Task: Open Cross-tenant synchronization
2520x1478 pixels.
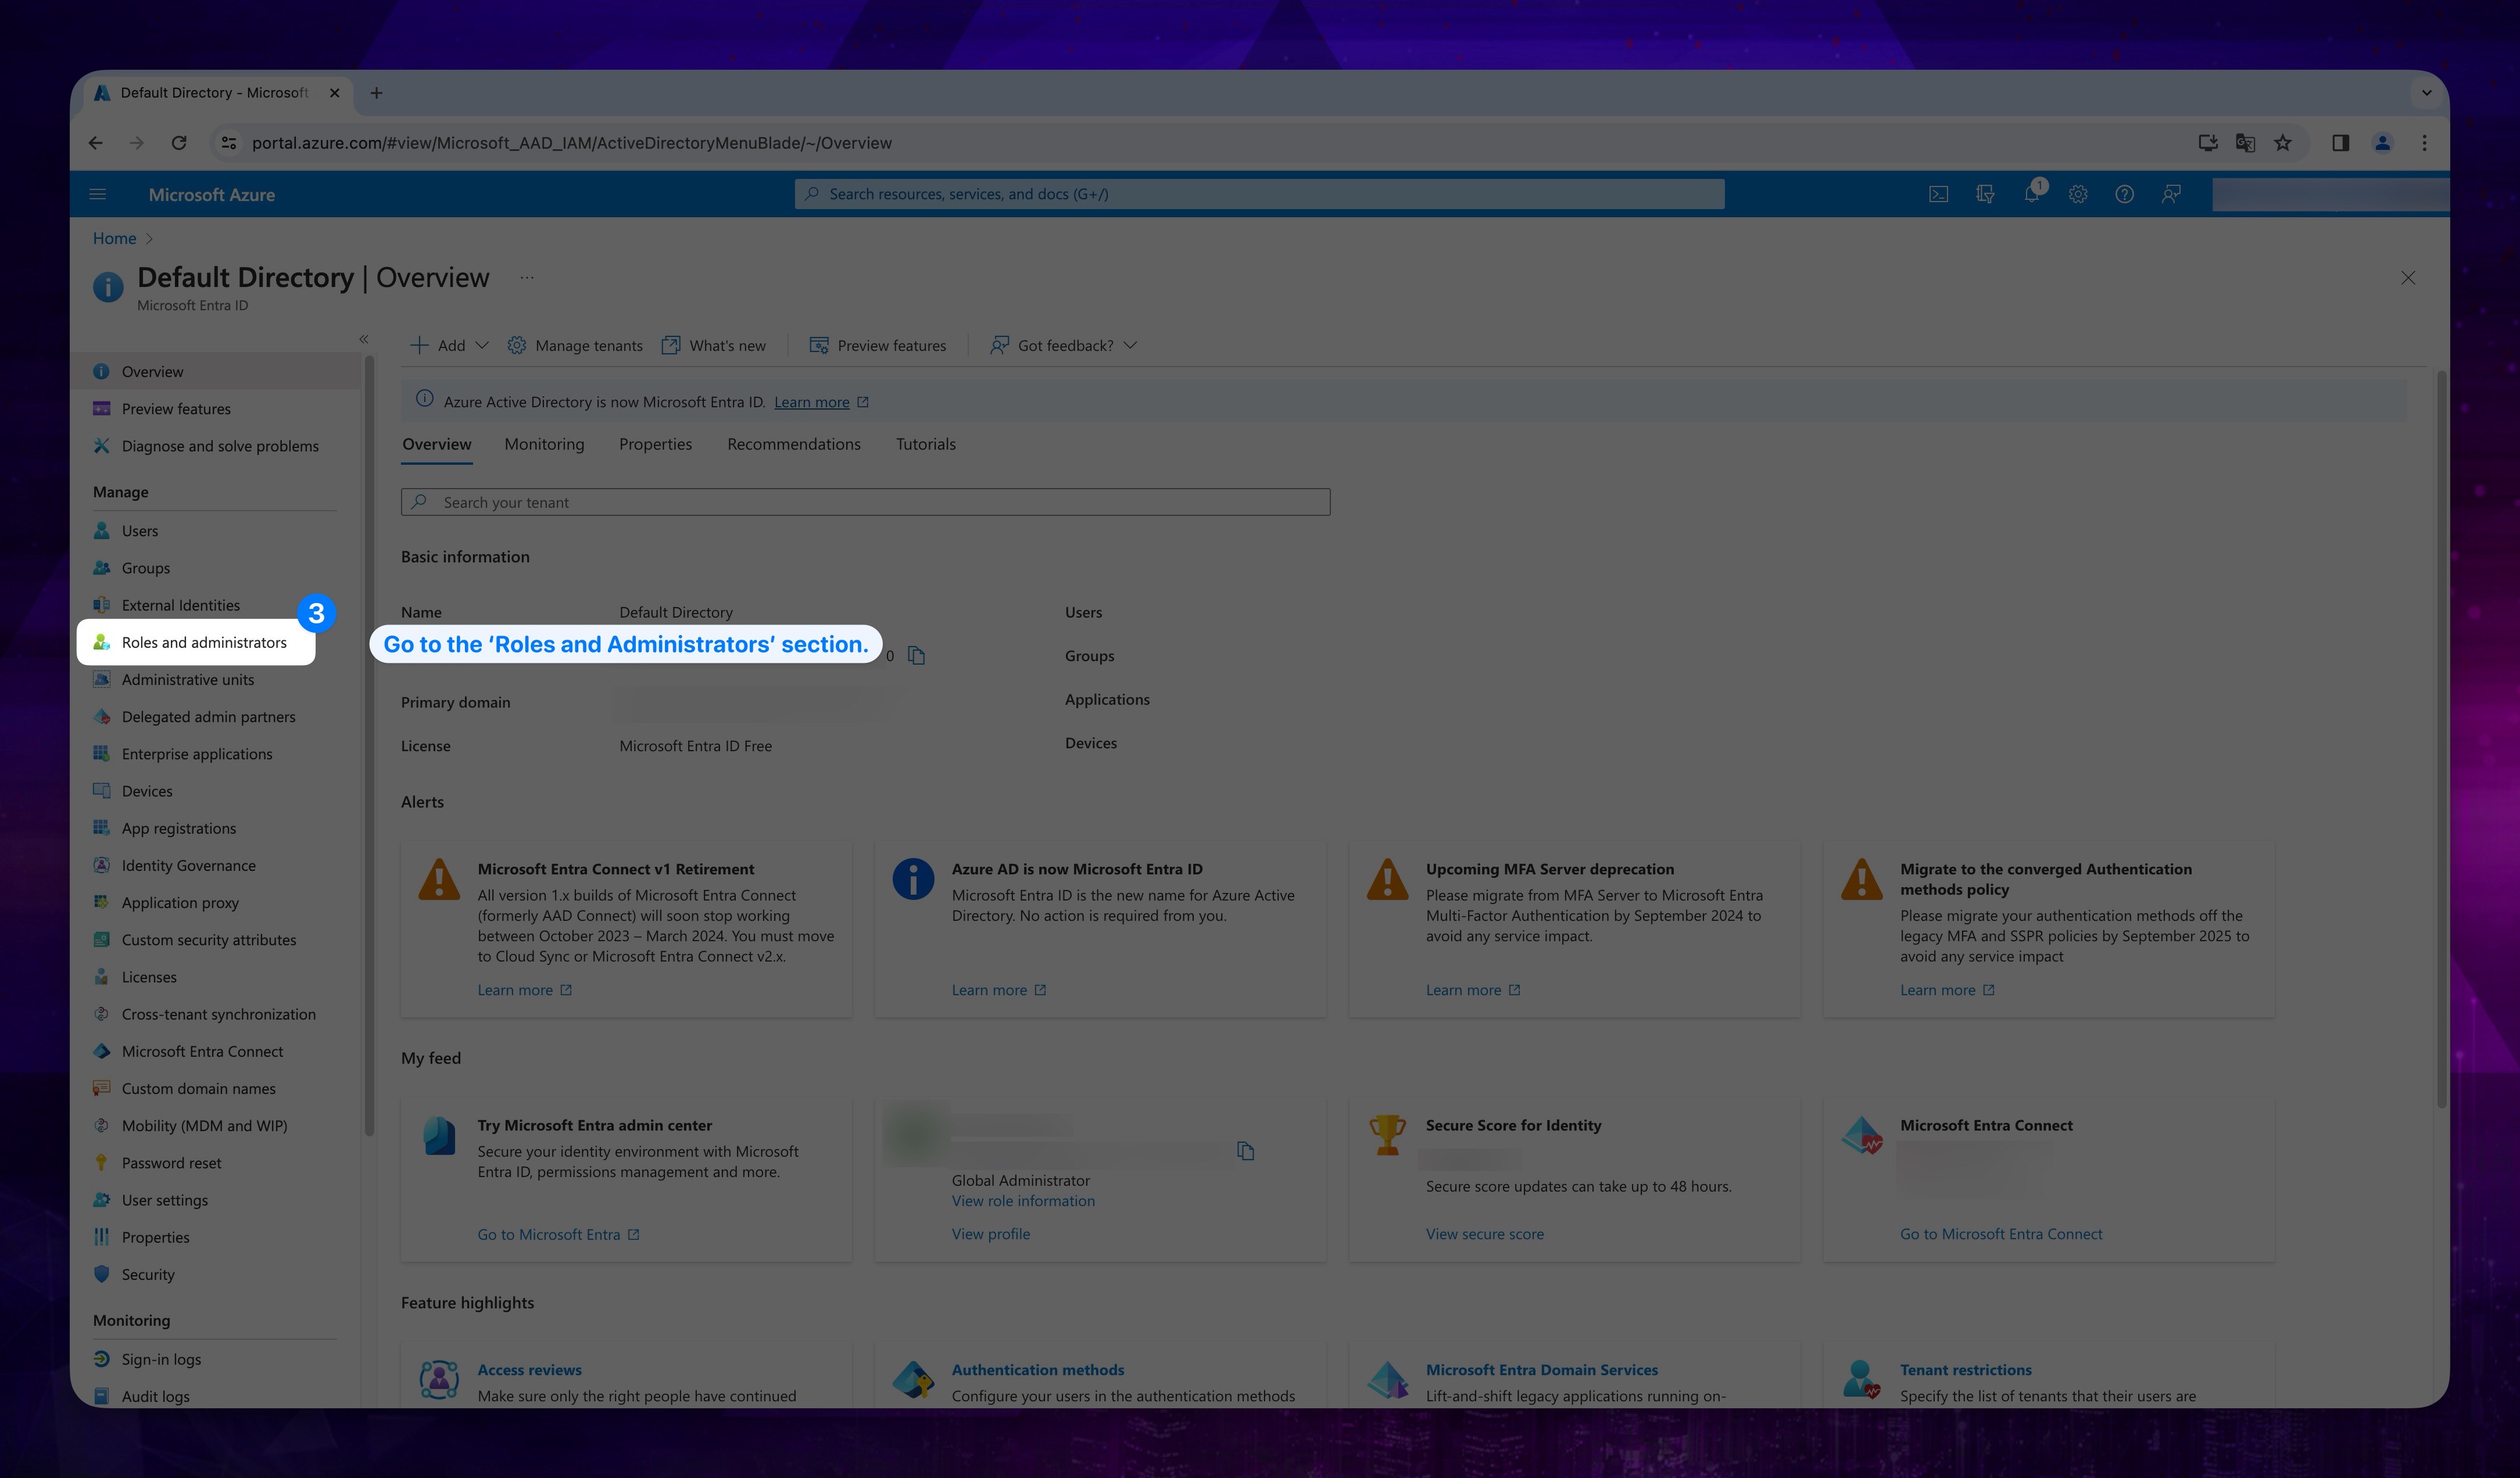Action: tap(219, 1013)
